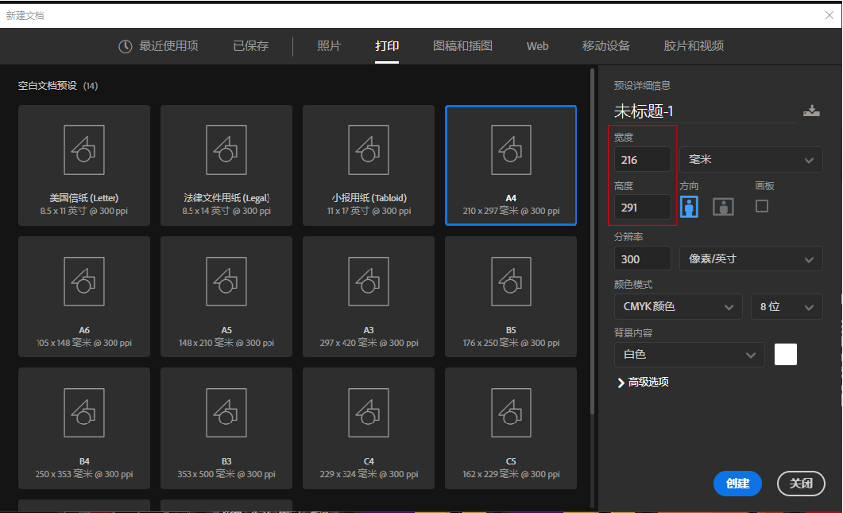This screenshot has height=513, width=843.
Task: Click the text 250 x 353 毫米 @ 300 ppi
Action: pos(84,474)
